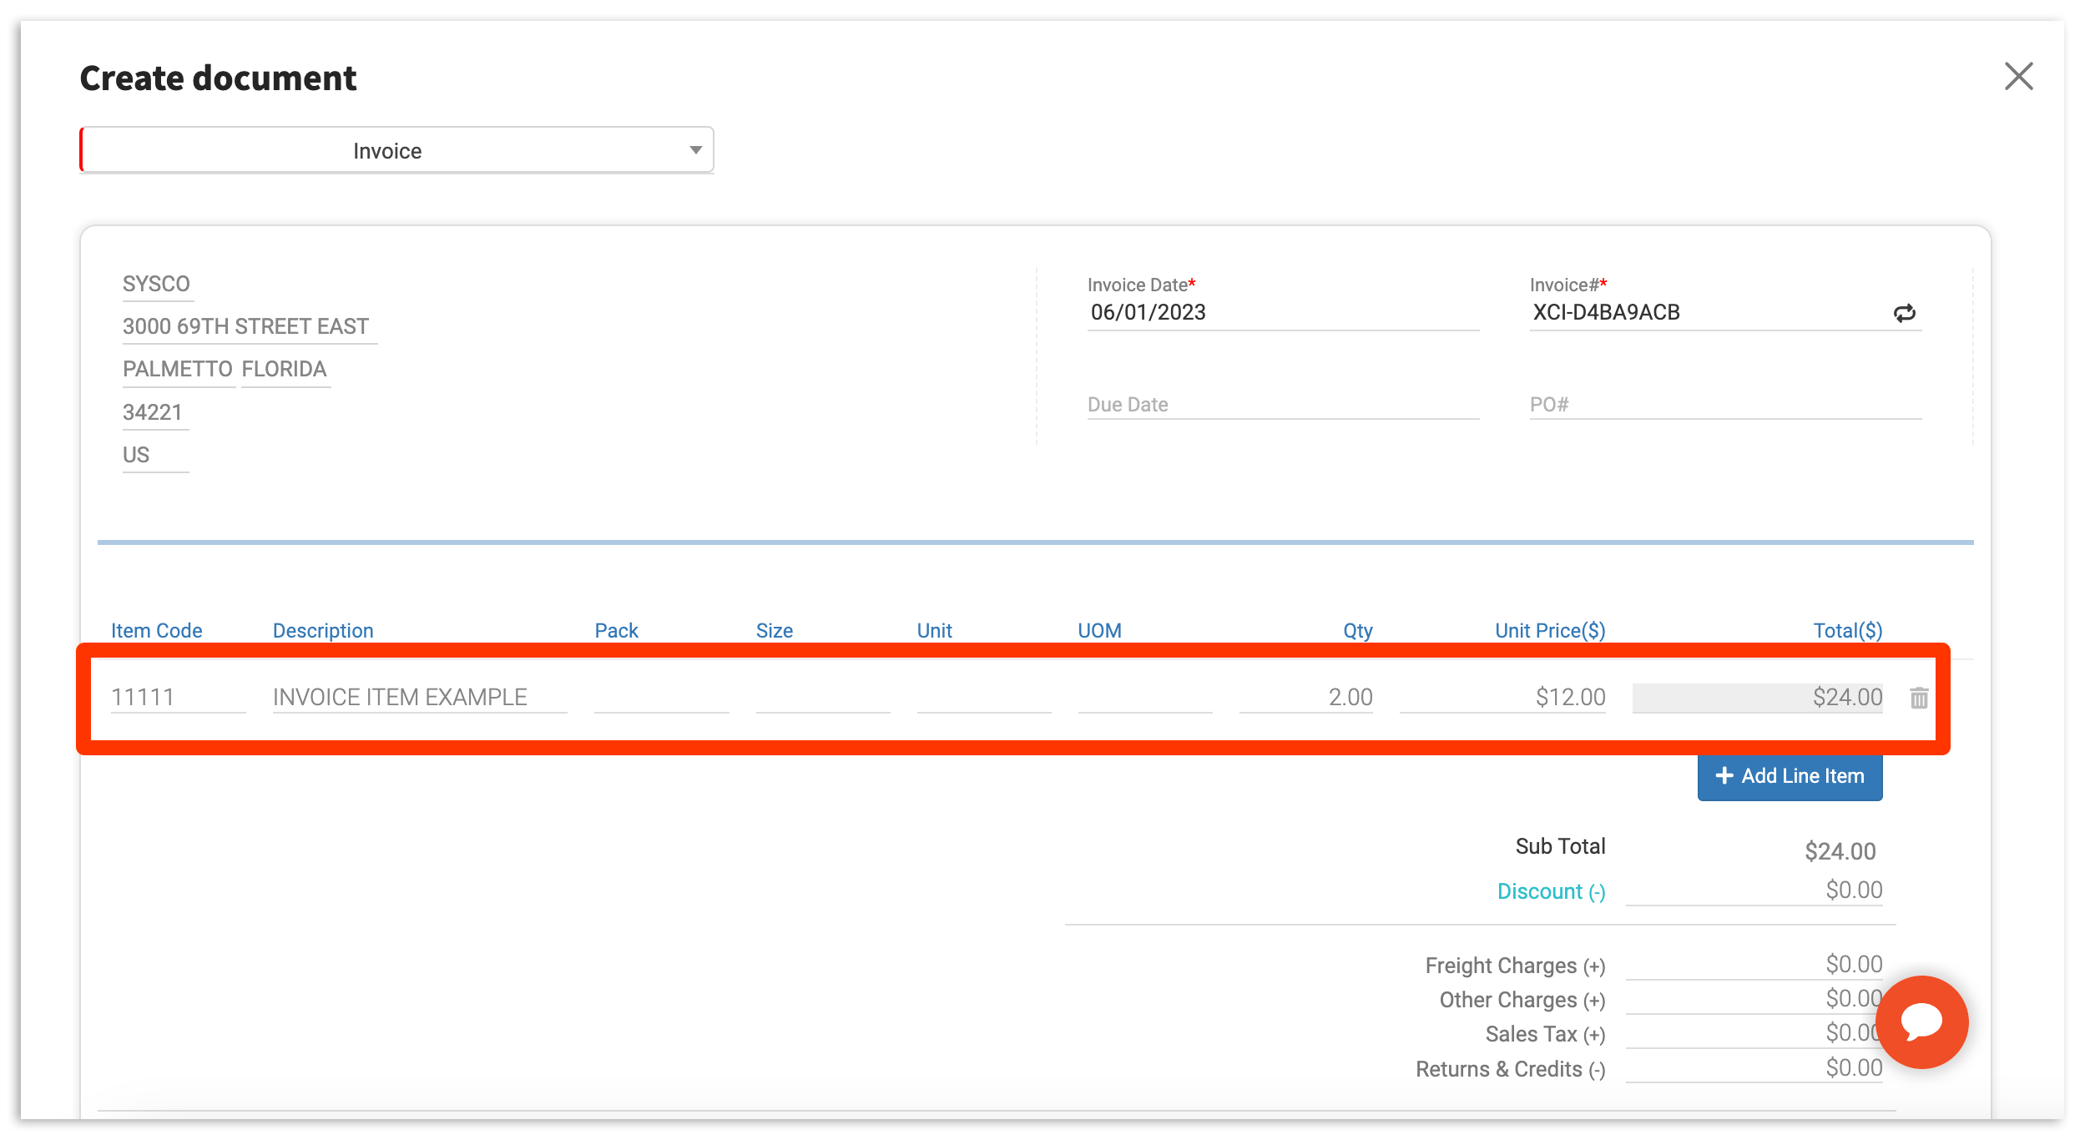Edit the street address 3000 69TH STREET EAST
The width and height of the screenshot is (2085, 1140).
click(247, 326)
